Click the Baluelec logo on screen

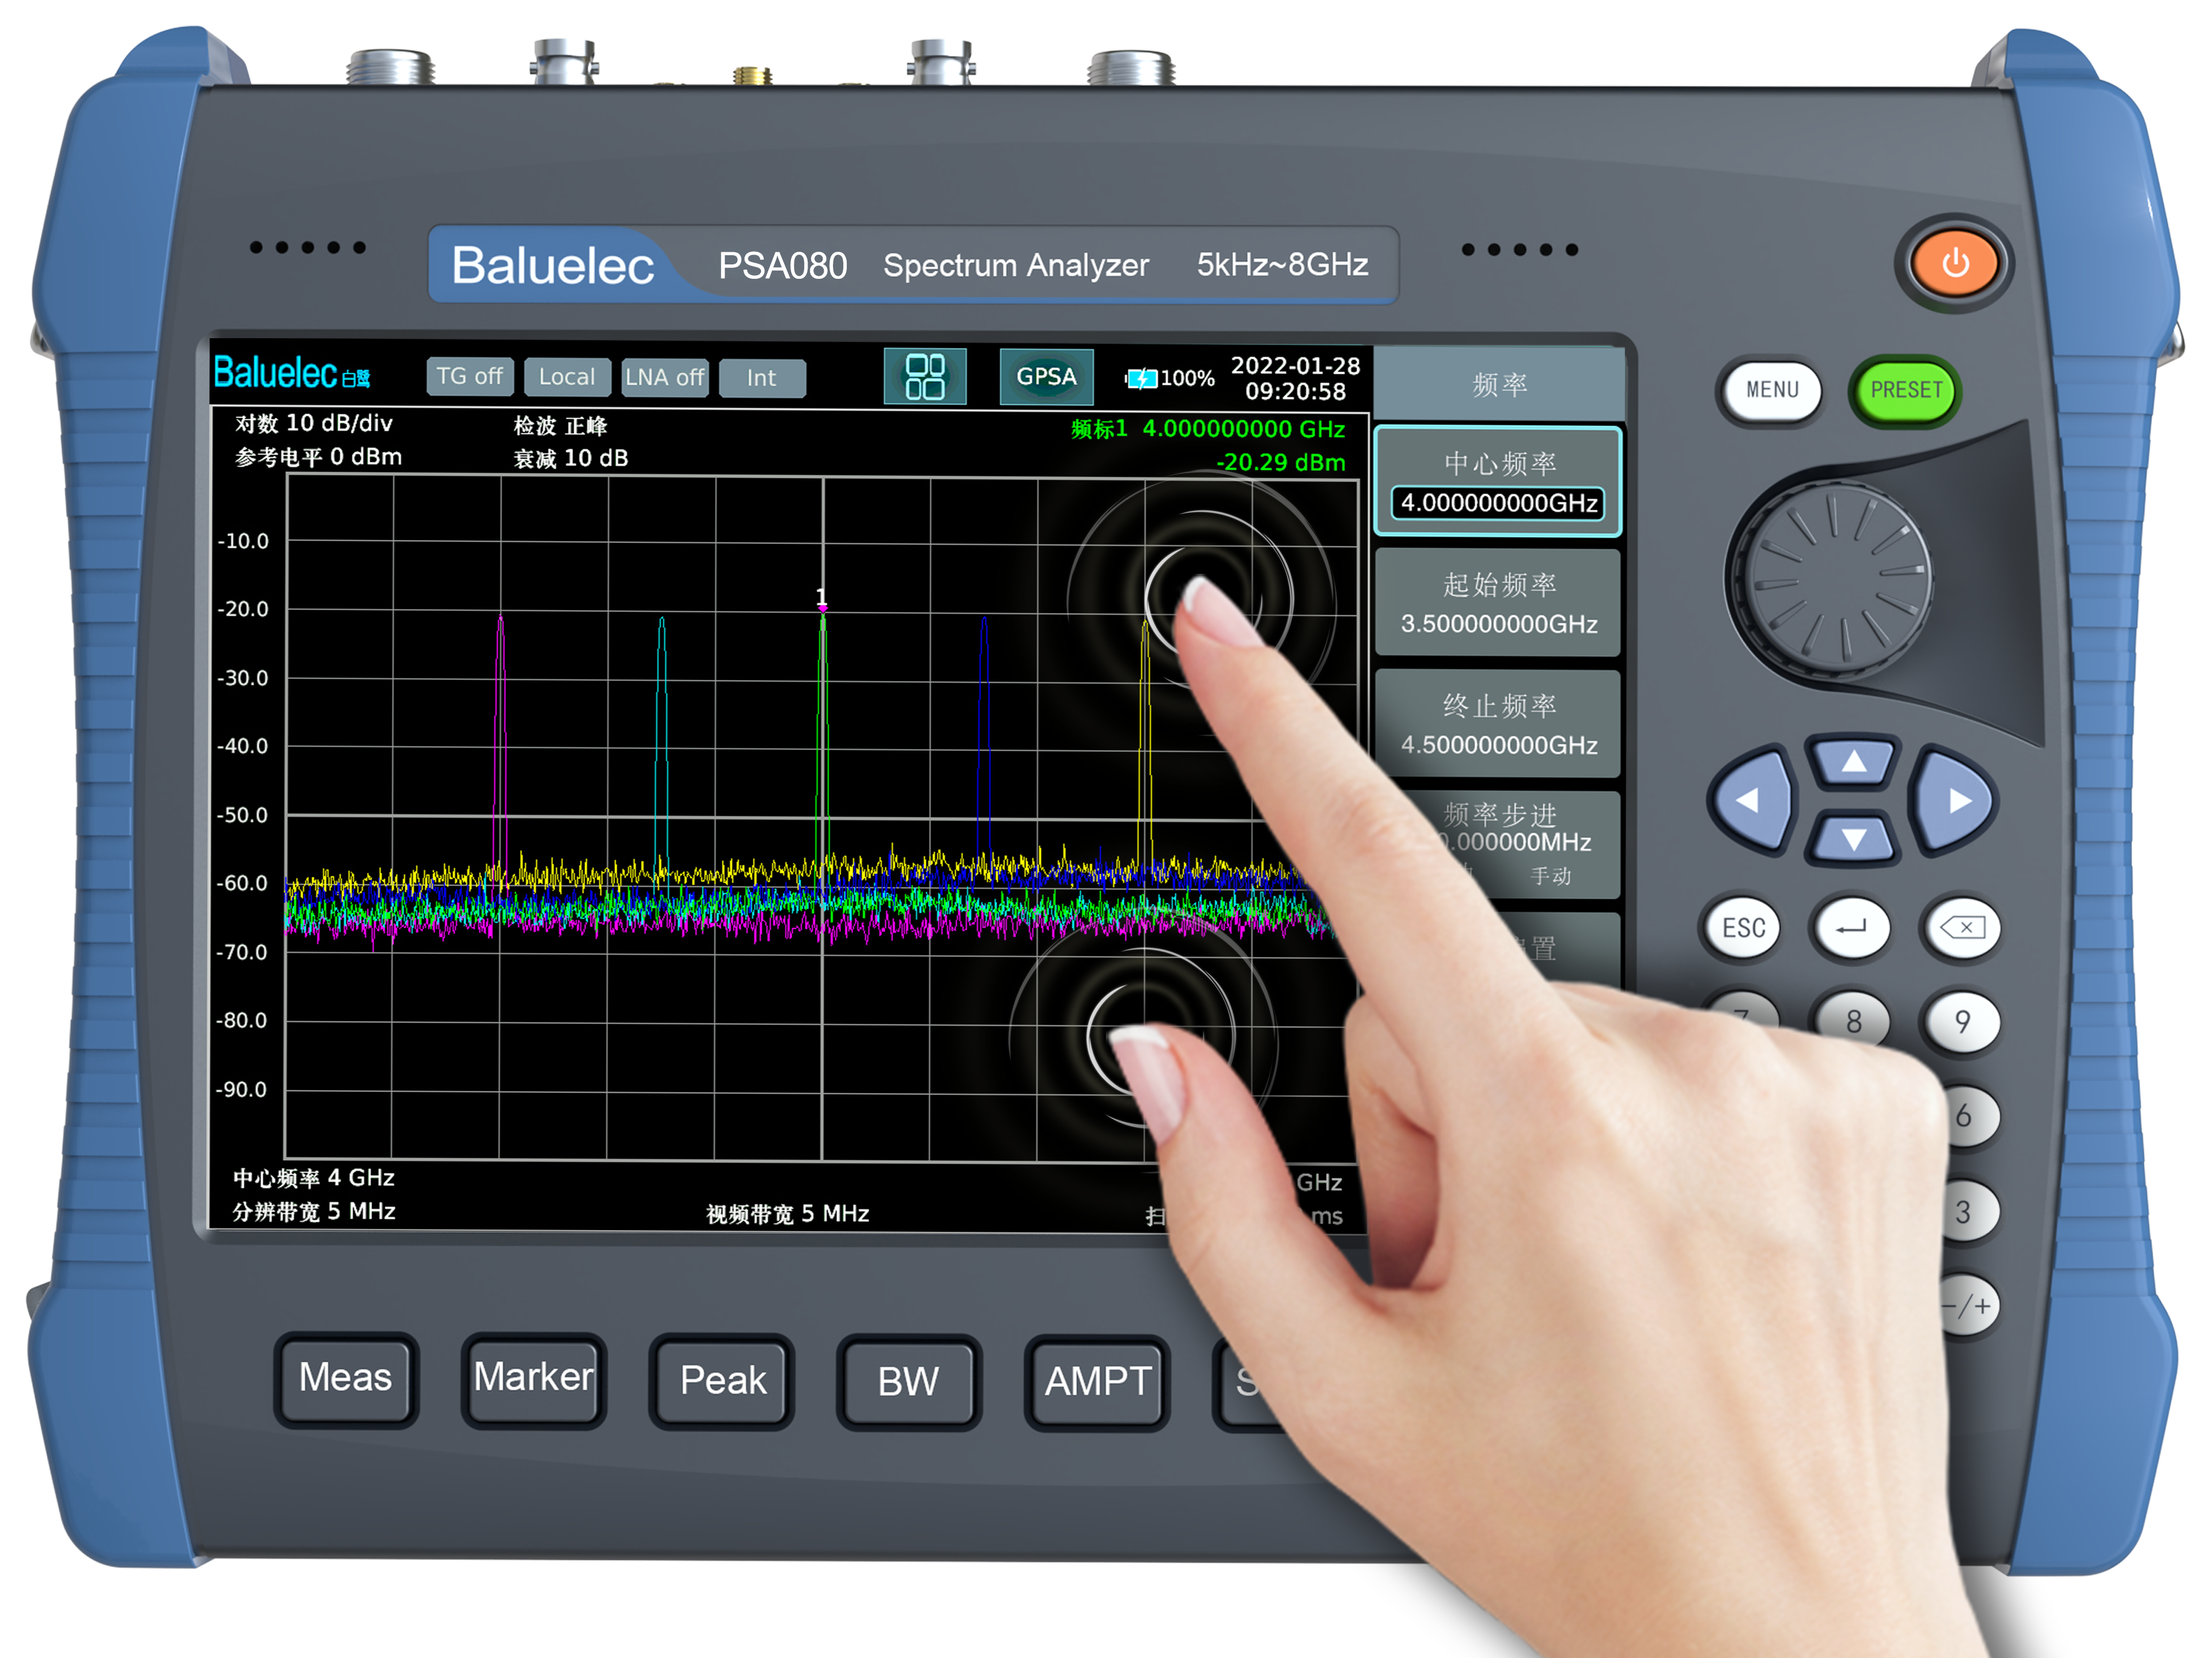pyautogui.click(x=291, y=374)
